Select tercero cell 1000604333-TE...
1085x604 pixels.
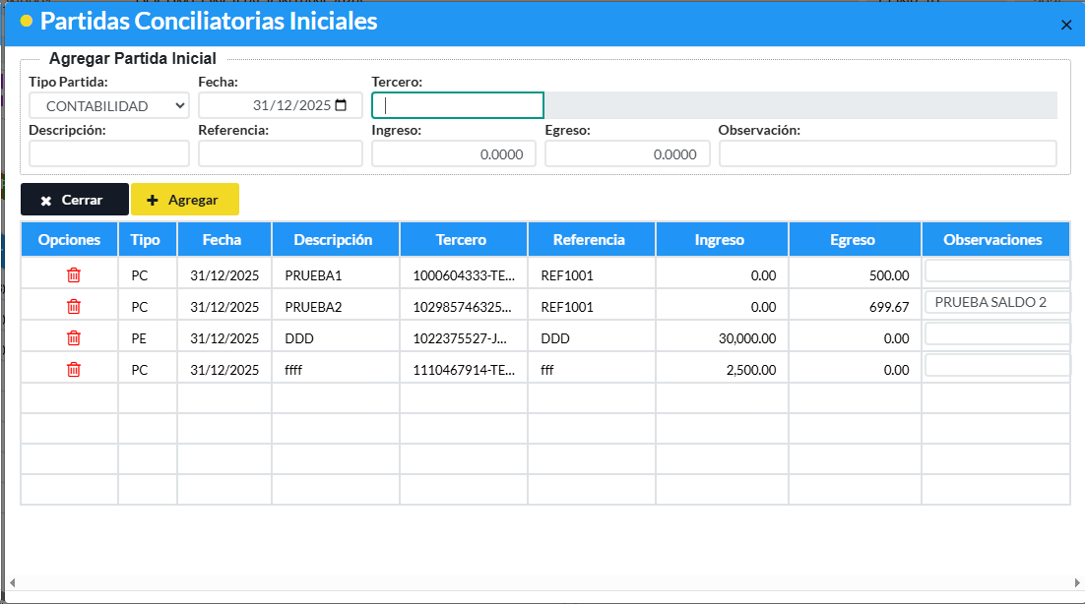pos(464,275)
